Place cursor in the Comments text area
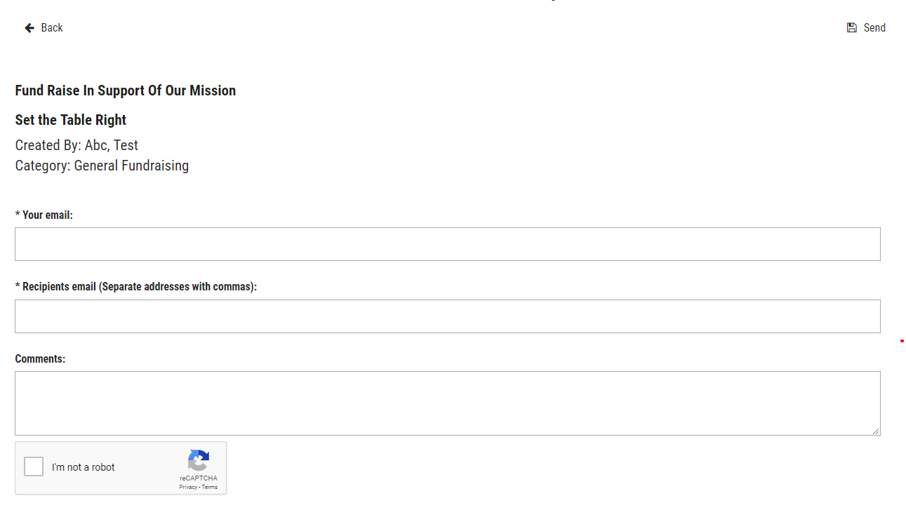The width and height of the screenshot is (906, 517). point(447,403)
